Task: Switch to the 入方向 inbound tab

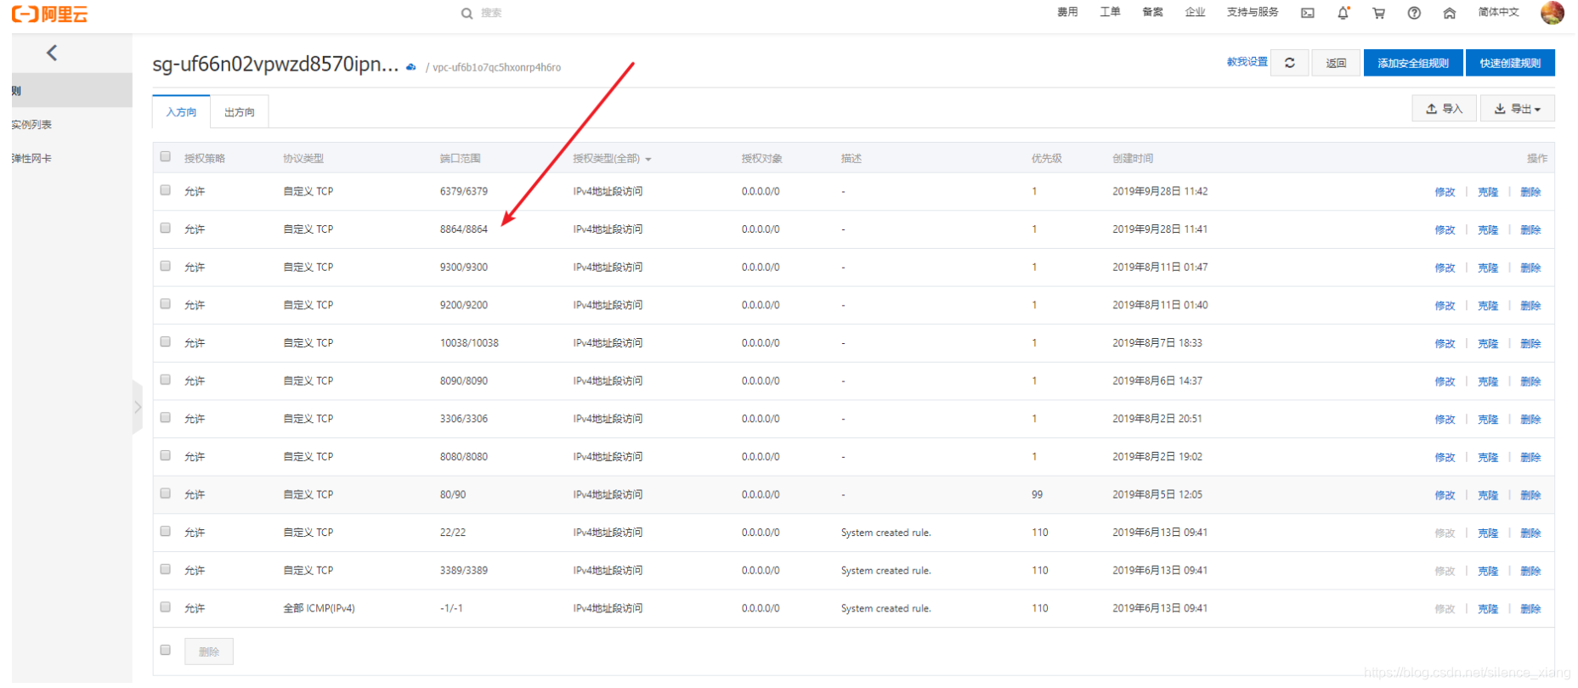Action: tap(181, 112)
